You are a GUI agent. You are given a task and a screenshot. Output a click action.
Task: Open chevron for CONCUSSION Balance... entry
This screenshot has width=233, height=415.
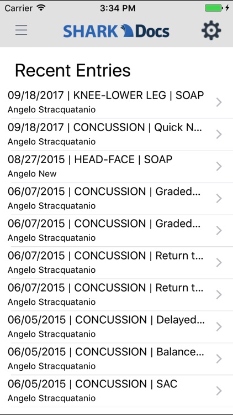tap(219, 359)
